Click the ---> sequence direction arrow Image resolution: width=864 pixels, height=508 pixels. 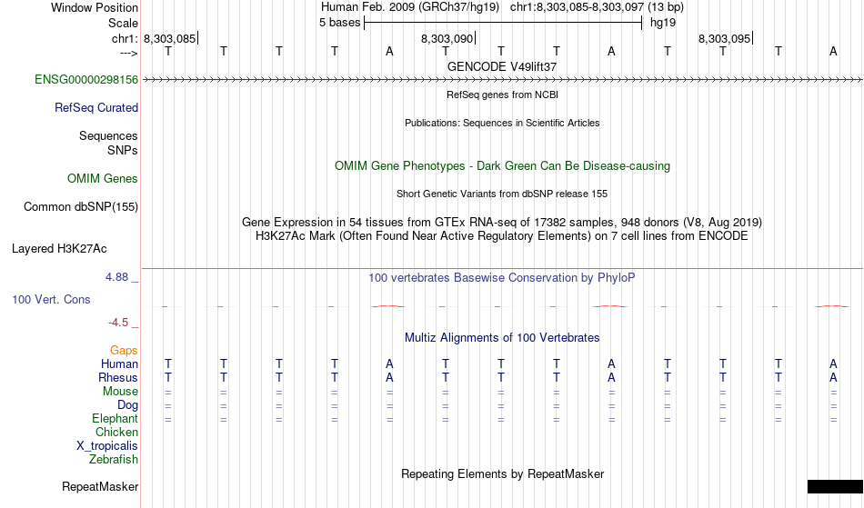[x=129, y=54]
